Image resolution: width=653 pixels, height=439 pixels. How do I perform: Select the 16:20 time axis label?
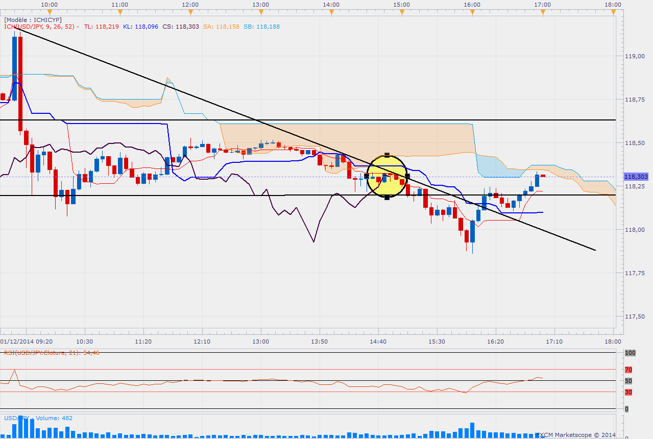click(x=496, y=341)
